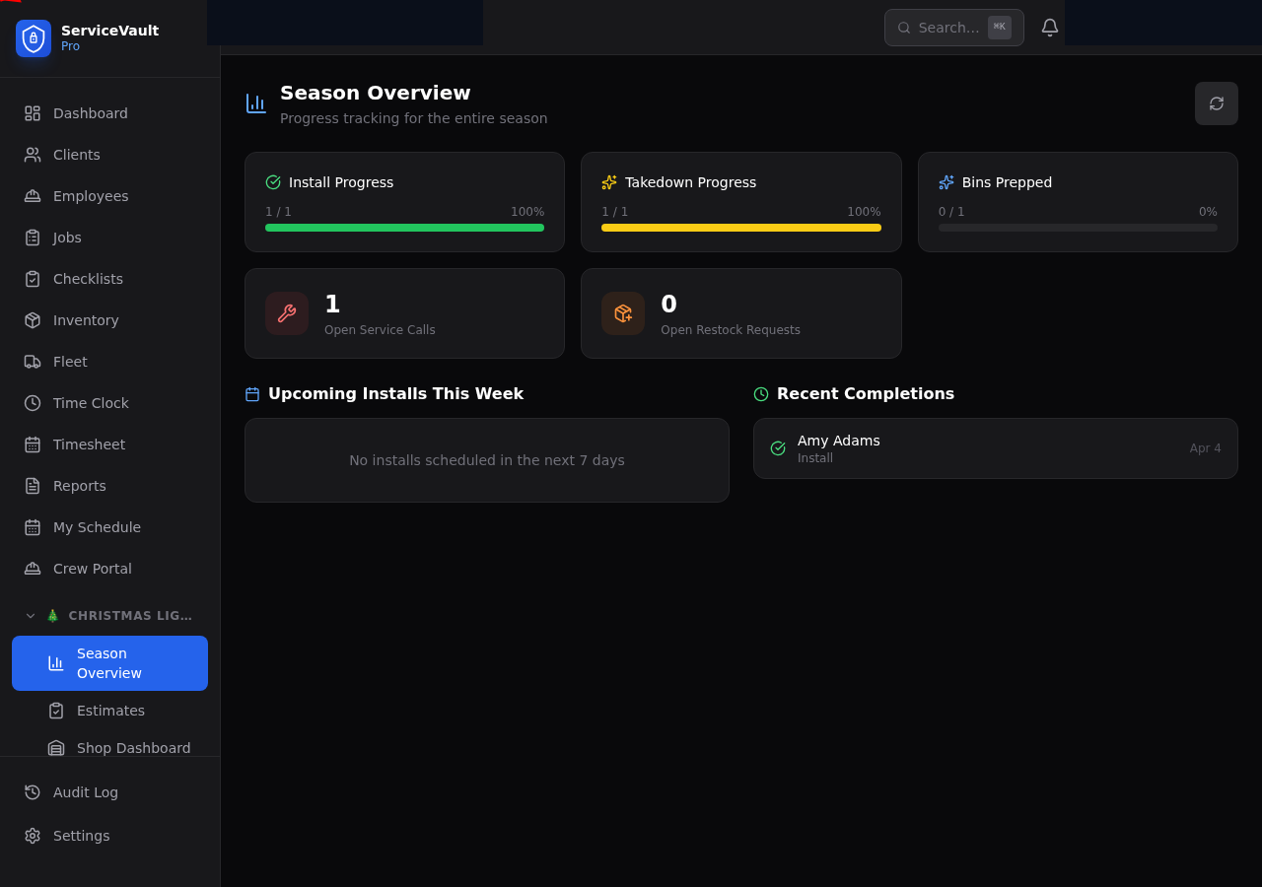1262x887 pixels.
Task: Click the Install Progress bar
Action: point(404,227)
